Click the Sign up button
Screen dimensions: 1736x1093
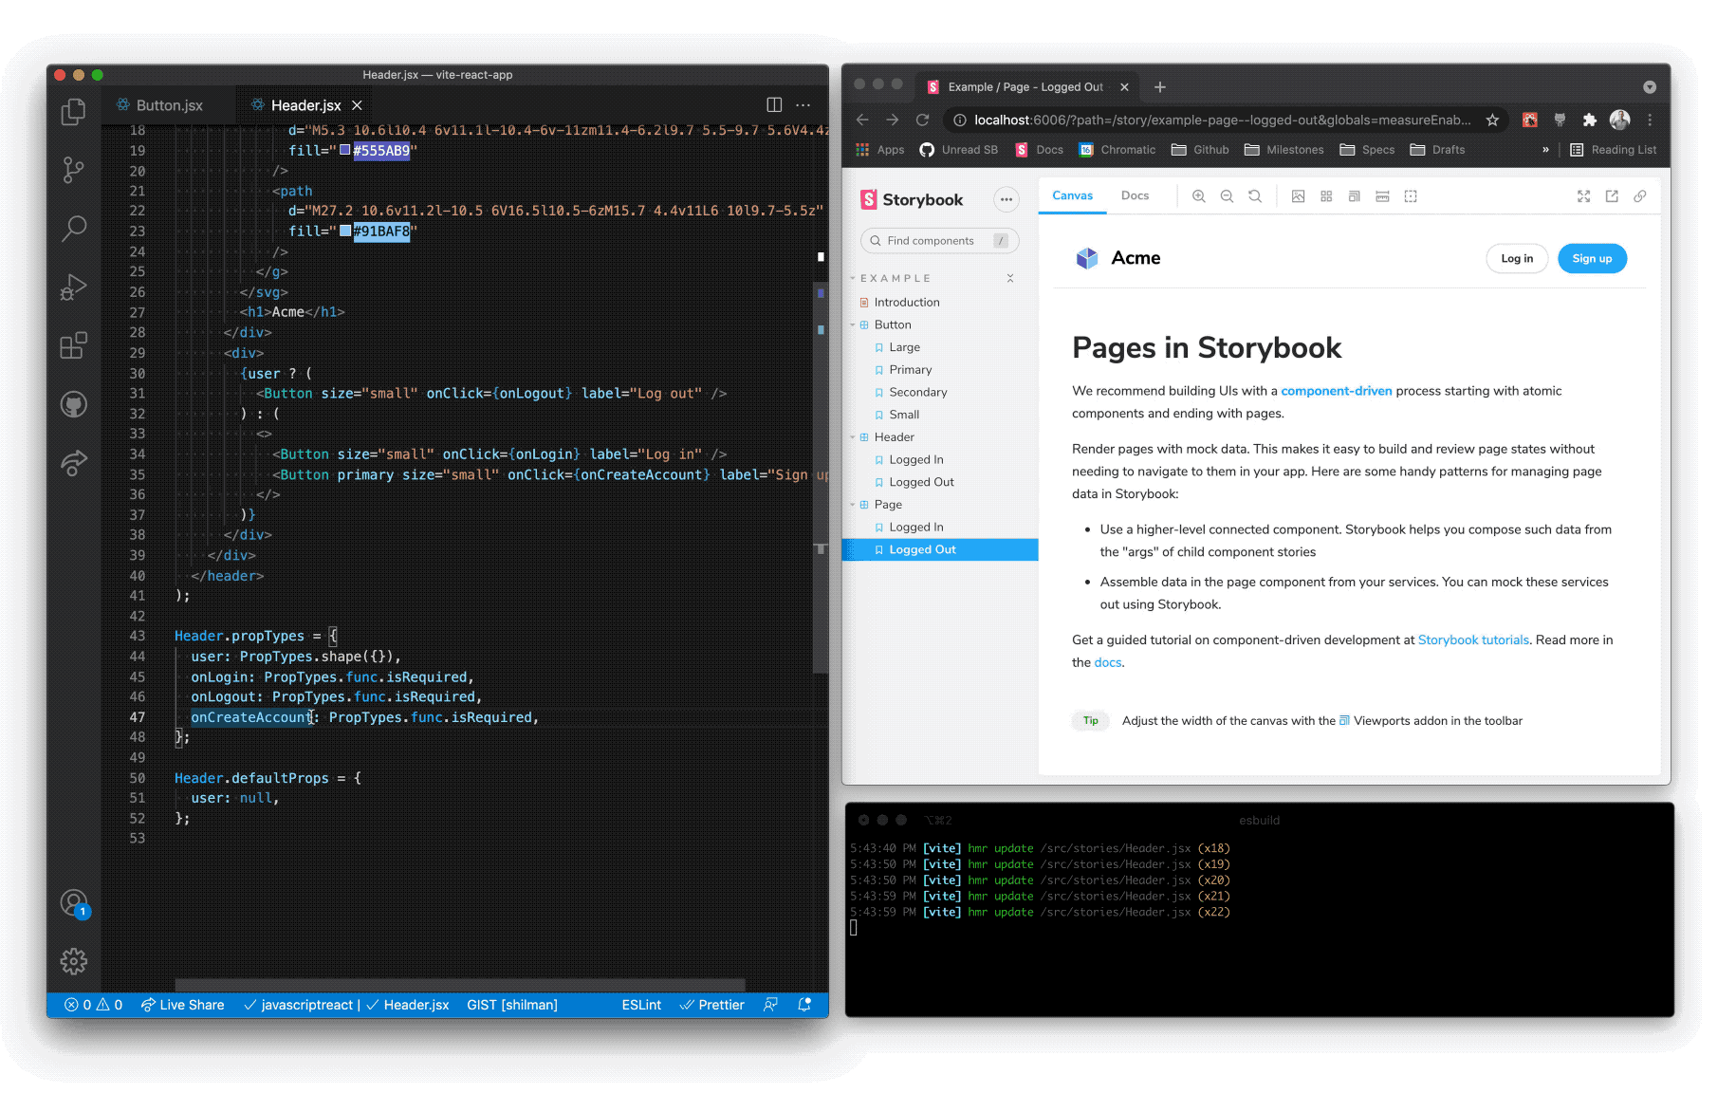click(x=1592, y=259)
